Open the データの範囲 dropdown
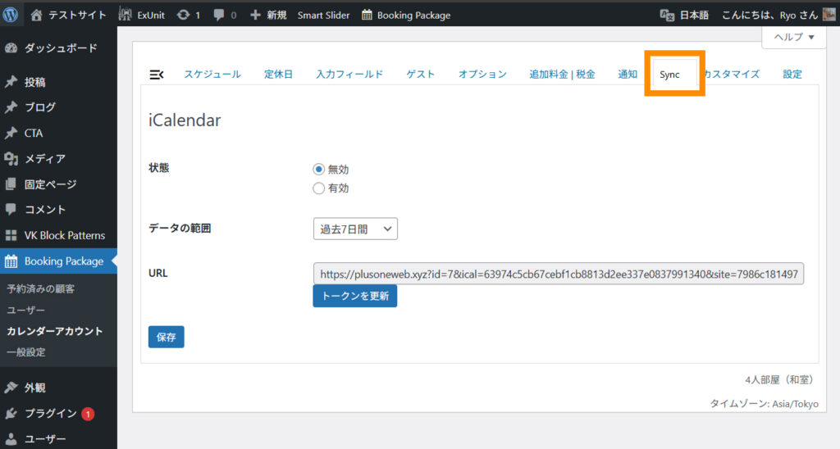This screenshot has width=840, height=449. pyautogui.click(x=355, y=229)
